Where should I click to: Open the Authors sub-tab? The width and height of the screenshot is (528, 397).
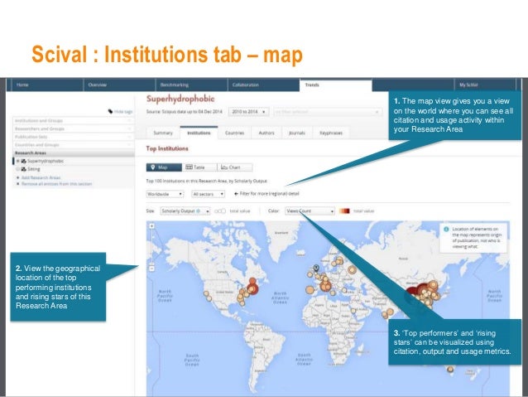pyautogui.click(x=266, y=133)
